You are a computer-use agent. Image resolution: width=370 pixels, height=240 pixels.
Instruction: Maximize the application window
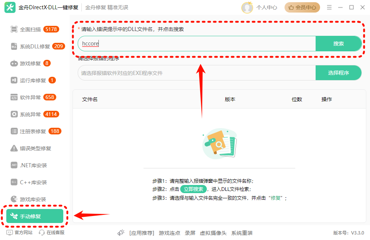[351, 7]
